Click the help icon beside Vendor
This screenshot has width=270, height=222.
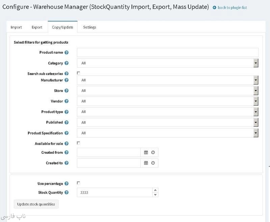coord(66,101)
